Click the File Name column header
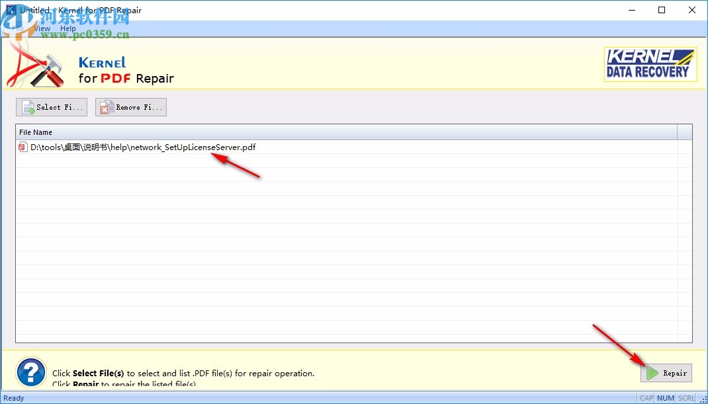This screenshot has height=404, width=708. tap(36, 132)
